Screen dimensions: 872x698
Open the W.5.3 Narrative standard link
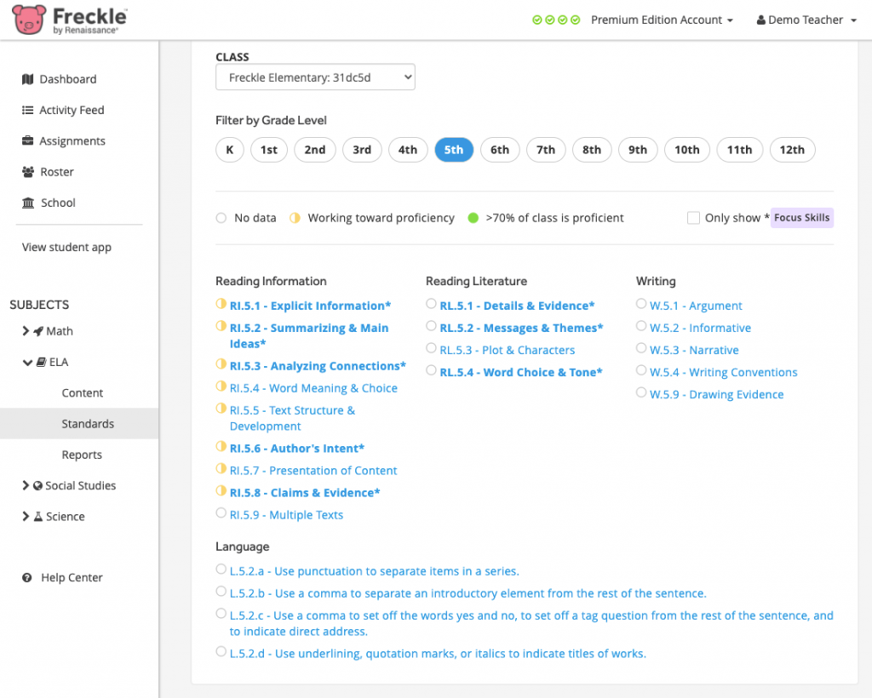coord(694,350)
